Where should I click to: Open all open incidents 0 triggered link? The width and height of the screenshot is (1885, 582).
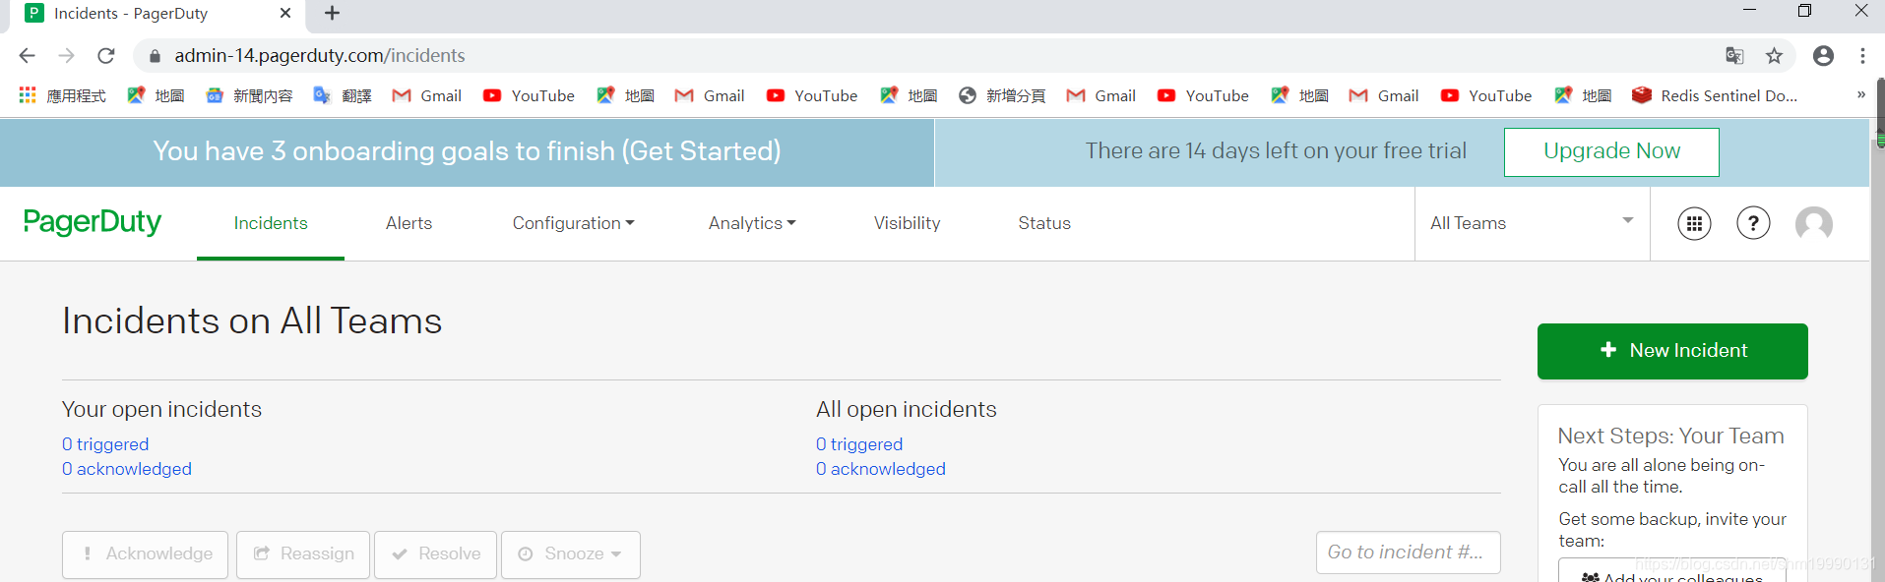[859, 444]
